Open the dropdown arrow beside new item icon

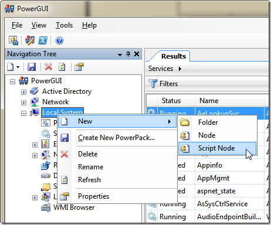(x=18, y=67)
